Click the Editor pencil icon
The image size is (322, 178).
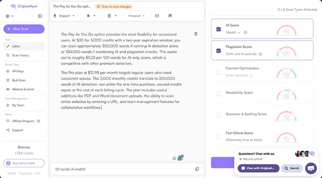(x=8, y=46)
